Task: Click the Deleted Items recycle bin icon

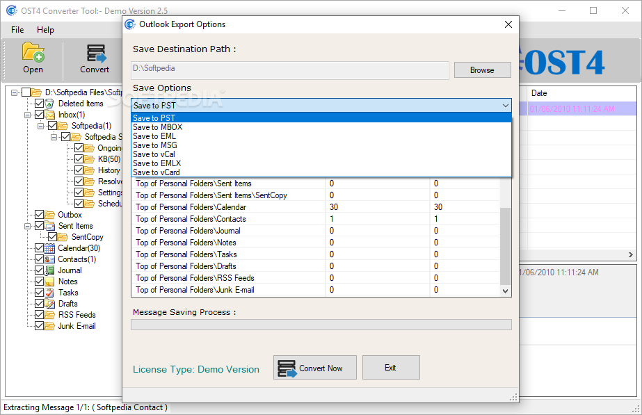Action: tap(49, 104)
